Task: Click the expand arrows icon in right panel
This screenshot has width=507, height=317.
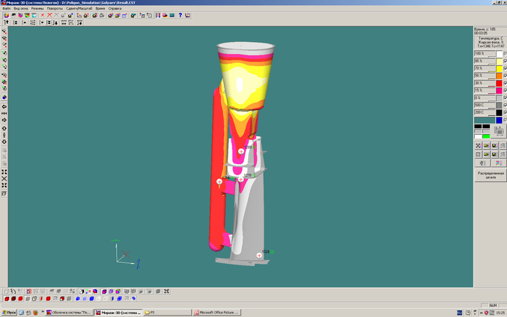Action: click(479, 145)
